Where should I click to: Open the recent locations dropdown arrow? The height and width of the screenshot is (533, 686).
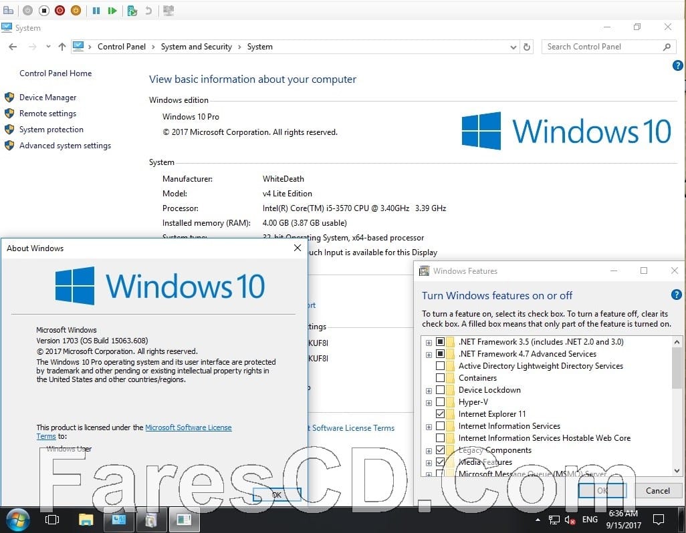pos(48,47)
